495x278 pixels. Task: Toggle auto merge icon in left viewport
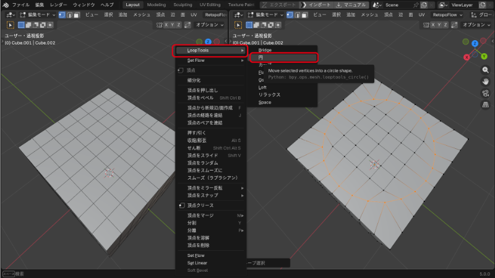point(187,25)
